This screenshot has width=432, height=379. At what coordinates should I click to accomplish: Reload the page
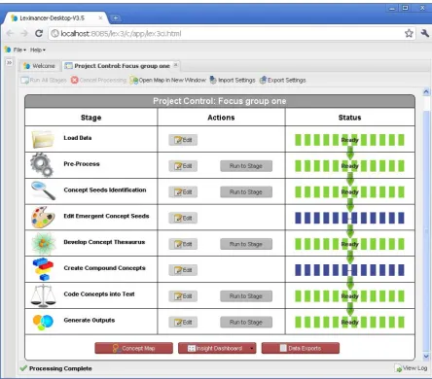39,33
